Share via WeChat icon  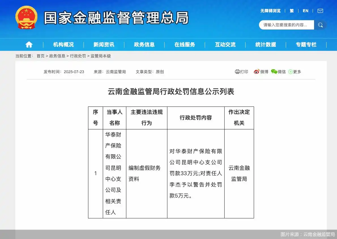coord(274,71)
